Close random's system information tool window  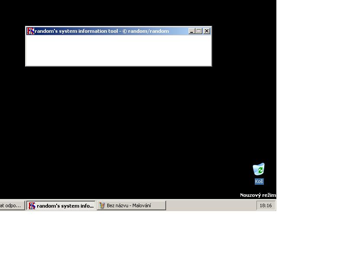207,31
